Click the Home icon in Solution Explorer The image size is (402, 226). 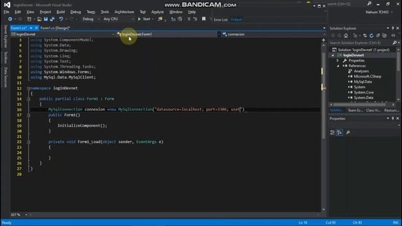346,36
